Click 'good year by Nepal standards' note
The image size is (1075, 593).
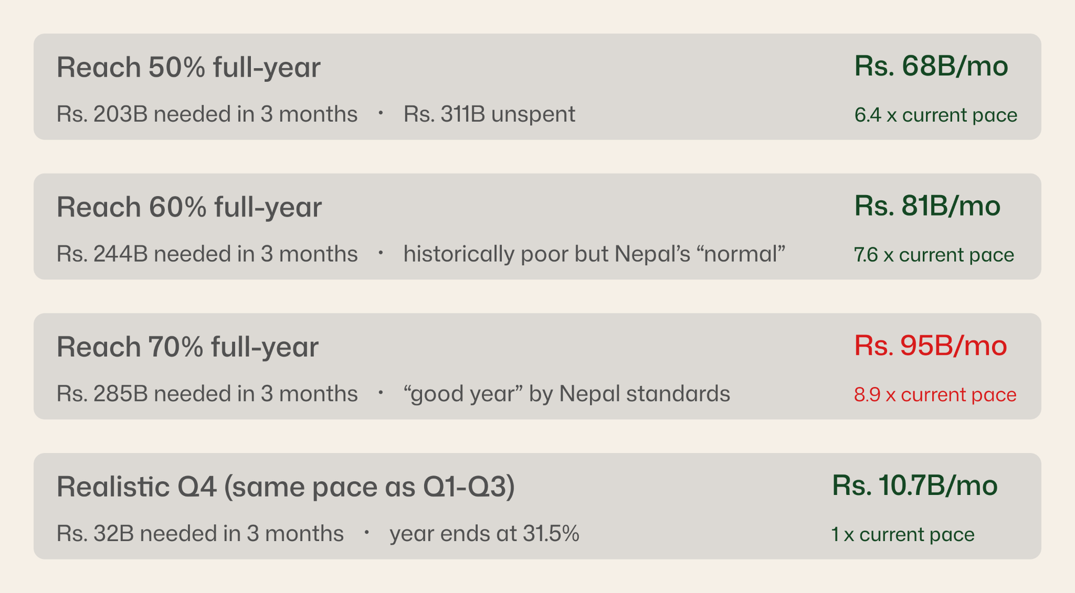[566, 394]
